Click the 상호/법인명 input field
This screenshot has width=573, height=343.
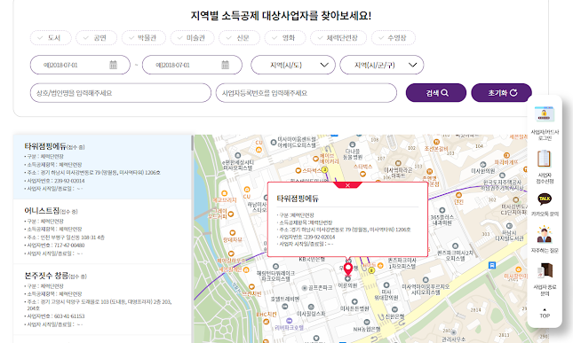[x=121, y=93]
